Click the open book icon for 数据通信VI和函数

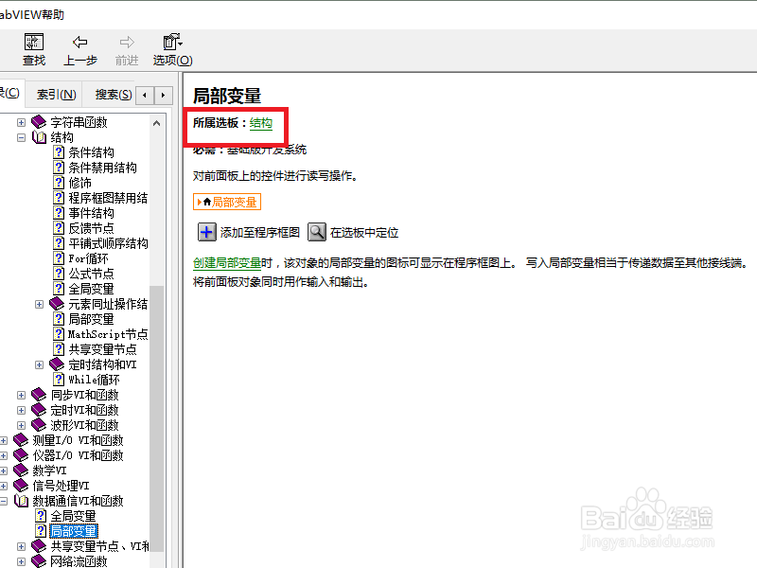(x=21, y=501)
